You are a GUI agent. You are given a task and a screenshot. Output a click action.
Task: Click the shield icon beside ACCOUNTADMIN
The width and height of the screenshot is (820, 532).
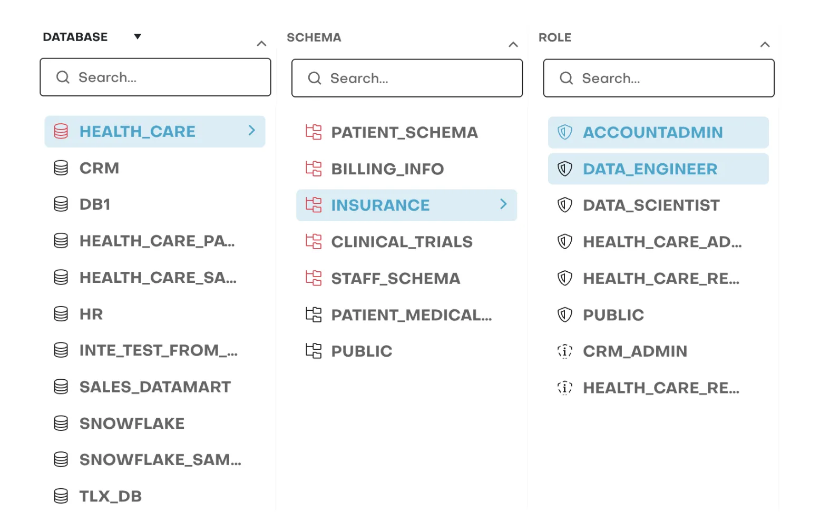[564, 132]
